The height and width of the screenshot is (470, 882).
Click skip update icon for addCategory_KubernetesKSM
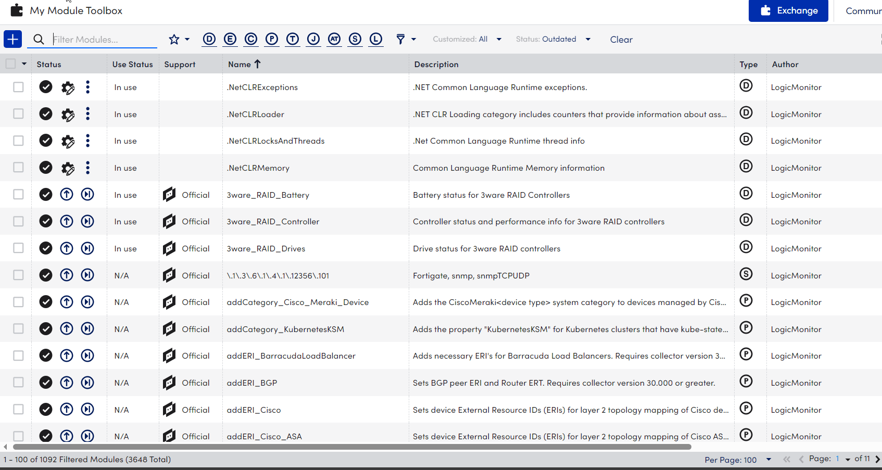point(87,329)
